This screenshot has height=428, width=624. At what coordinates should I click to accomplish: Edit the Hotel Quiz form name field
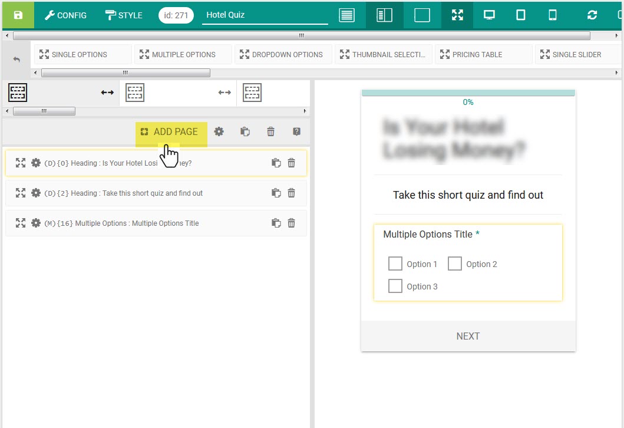pyautogui.click(x=265, y=15)
